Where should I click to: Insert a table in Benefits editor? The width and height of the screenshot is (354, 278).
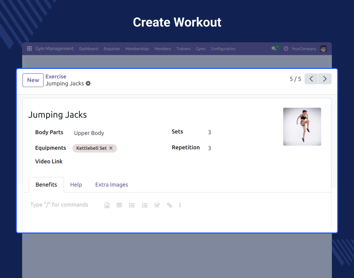pyautogui.click(x=119, y=205)
